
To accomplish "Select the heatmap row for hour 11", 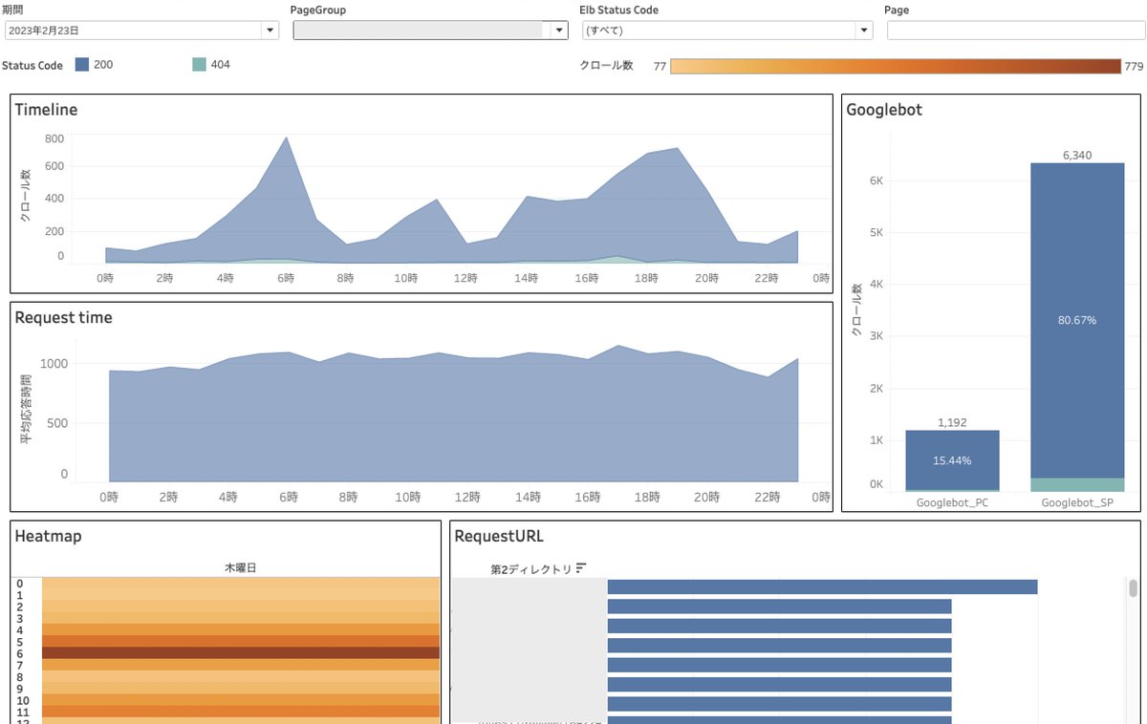I will pos(241,712).
